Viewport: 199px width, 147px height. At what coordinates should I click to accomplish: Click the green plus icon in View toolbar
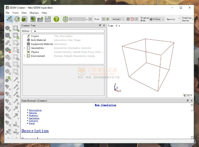coord(108,19)
